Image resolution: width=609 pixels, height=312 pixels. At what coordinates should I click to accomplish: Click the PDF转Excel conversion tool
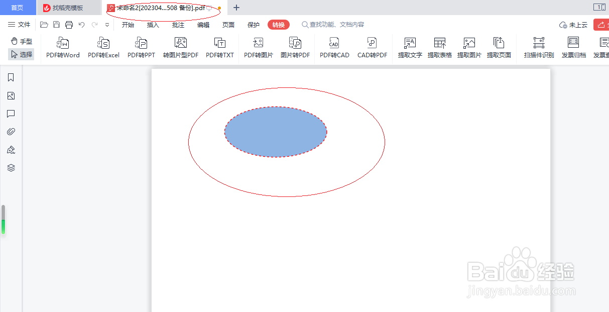[103, 48]
